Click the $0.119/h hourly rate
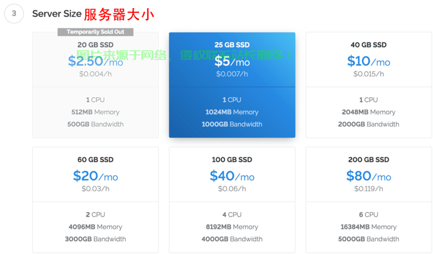This screenshot has width=433, height=254. 369,189
